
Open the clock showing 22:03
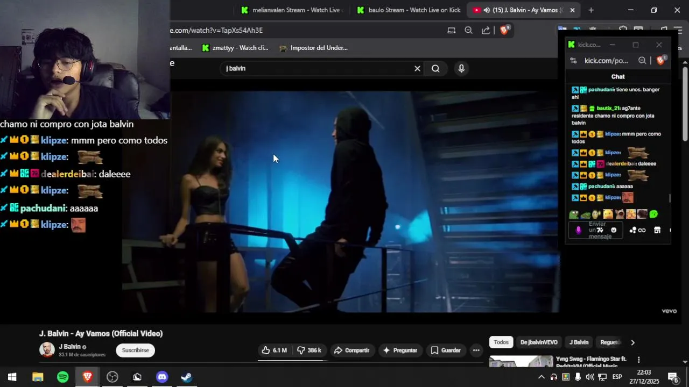(644, 377)
